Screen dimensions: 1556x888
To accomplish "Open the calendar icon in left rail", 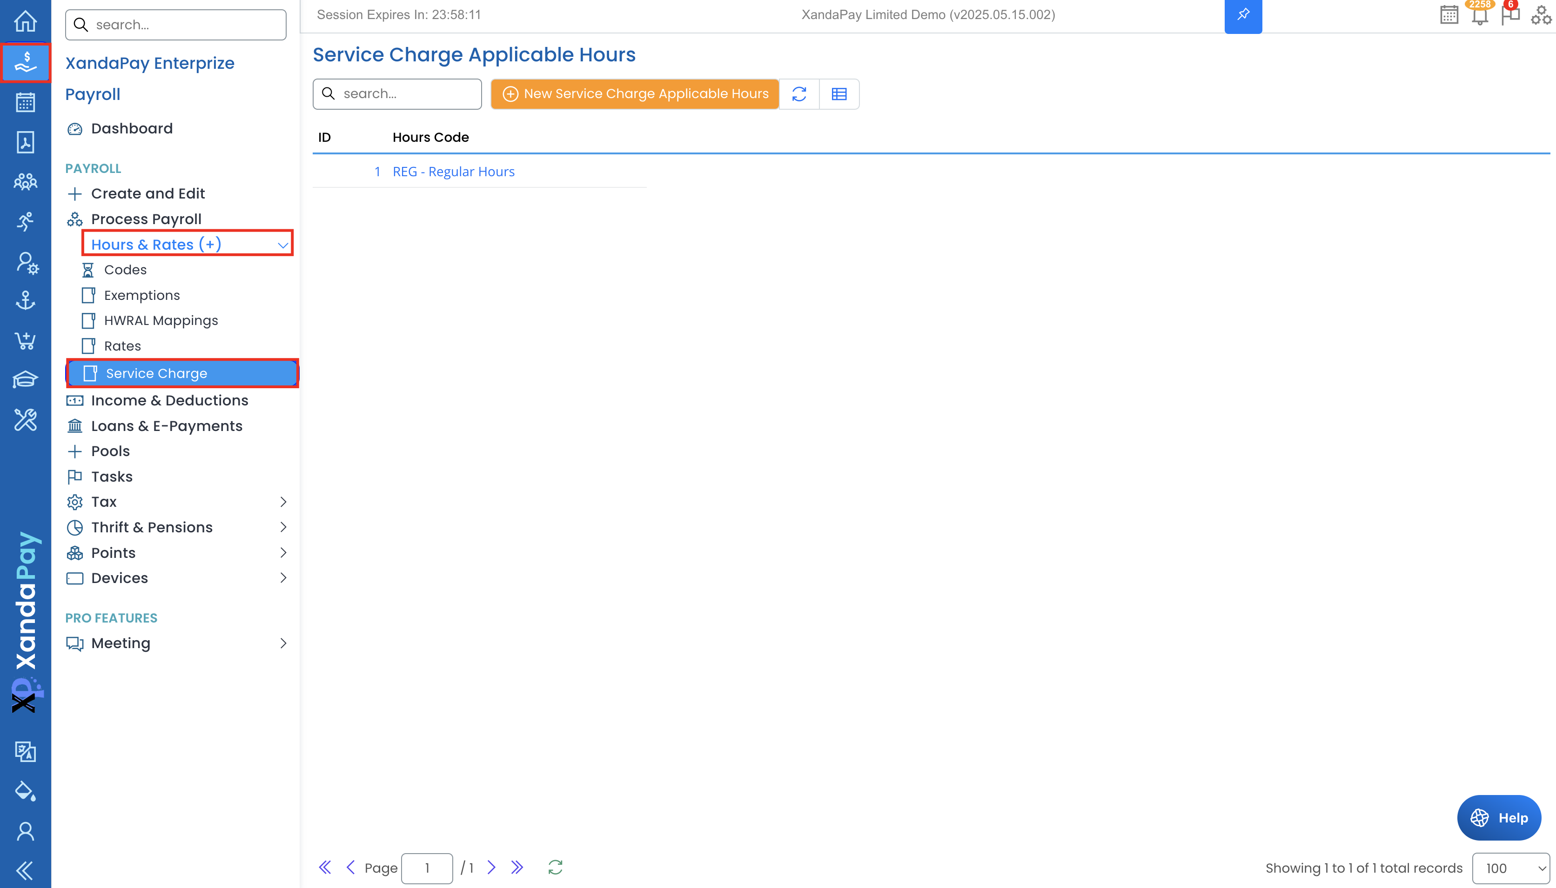I will coord(25,102).
